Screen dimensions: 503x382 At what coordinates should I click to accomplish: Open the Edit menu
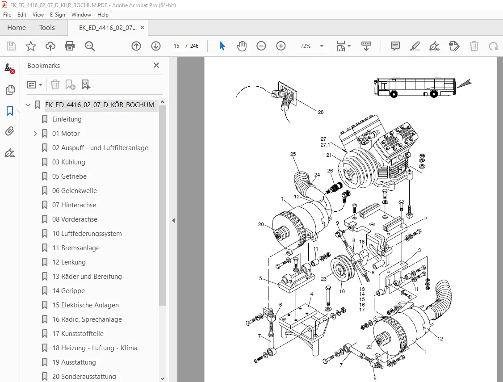(22, 15)
